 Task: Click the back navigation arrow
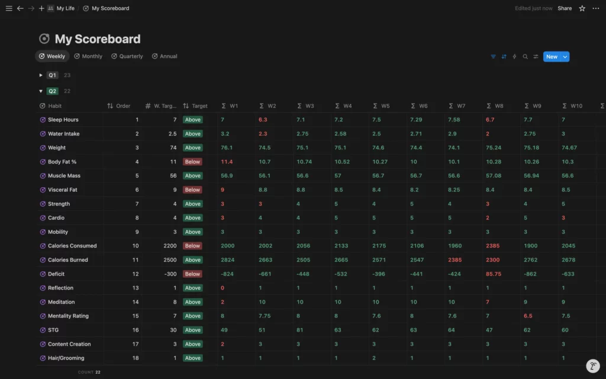point(20,8)
